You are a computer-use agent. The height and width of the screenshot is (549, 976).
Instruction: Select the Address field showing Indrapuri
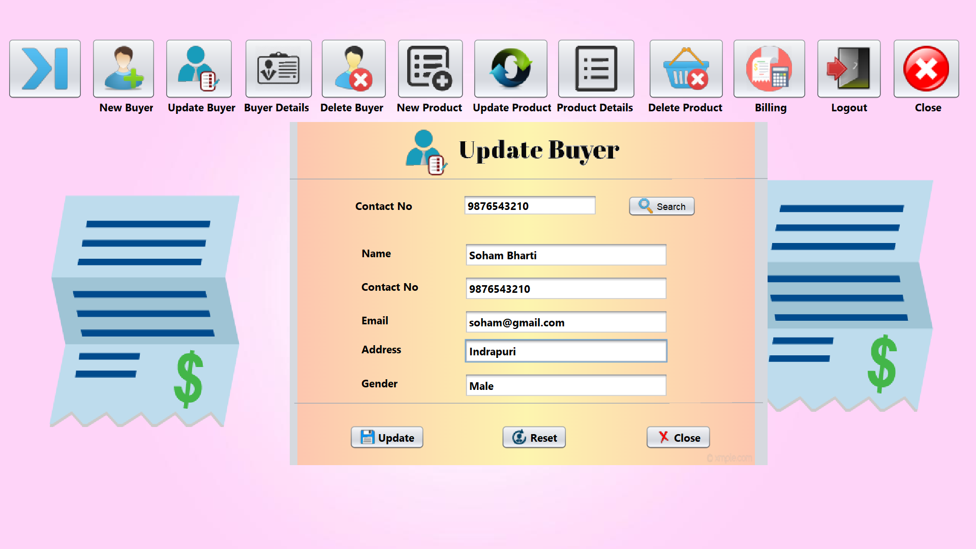tap(566, 351)
